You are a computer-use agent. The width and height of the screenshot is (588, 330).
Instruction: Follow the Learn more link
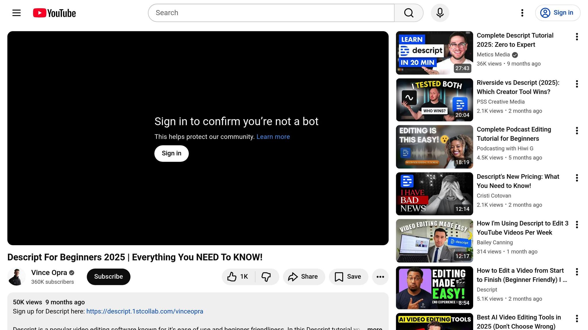pyautogui.click(x=273, y=137)
